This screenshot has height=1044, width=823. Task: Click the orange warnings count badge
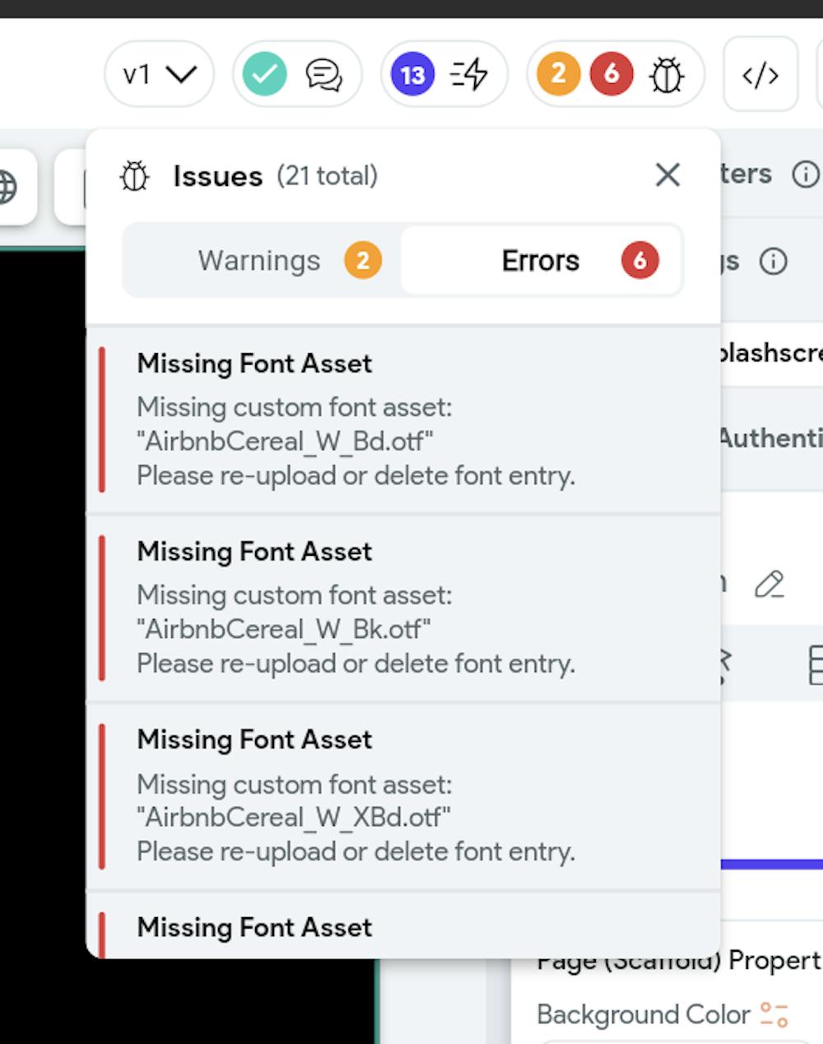click(x=559, y=73)
